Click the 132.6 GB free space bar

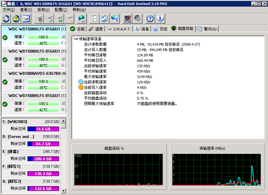[43, 189]
